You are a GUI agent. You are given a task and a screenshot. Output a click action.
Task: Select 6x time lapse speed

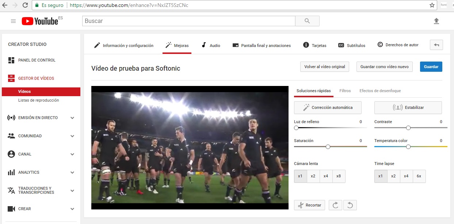point(419,176)
